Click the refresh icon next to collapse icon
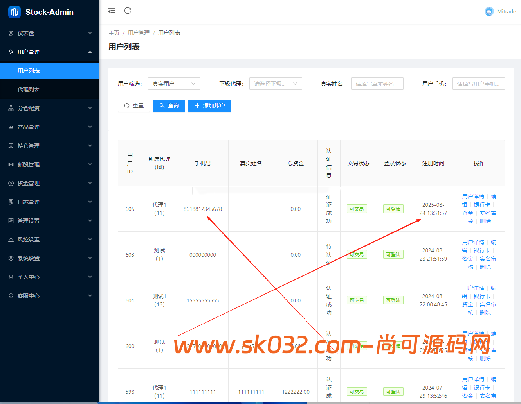521x404 pixels. coord(127,11)
